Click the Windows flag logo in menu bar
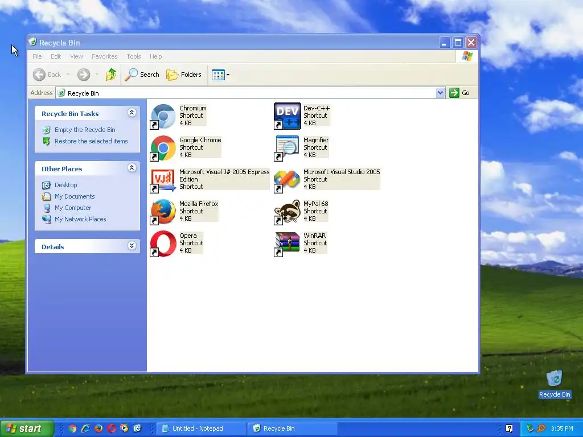This screenshot has width=583, height=437. pyautogui.click(x=467, y=56)
